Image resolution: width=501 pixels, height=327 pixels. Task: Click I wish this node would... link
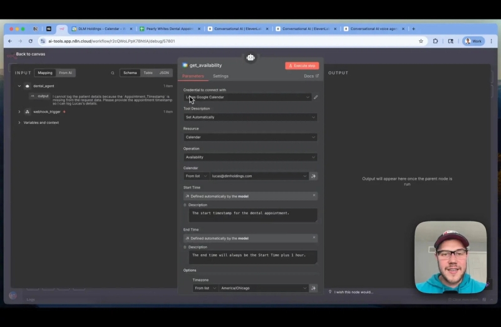click(x=353, y=292)
